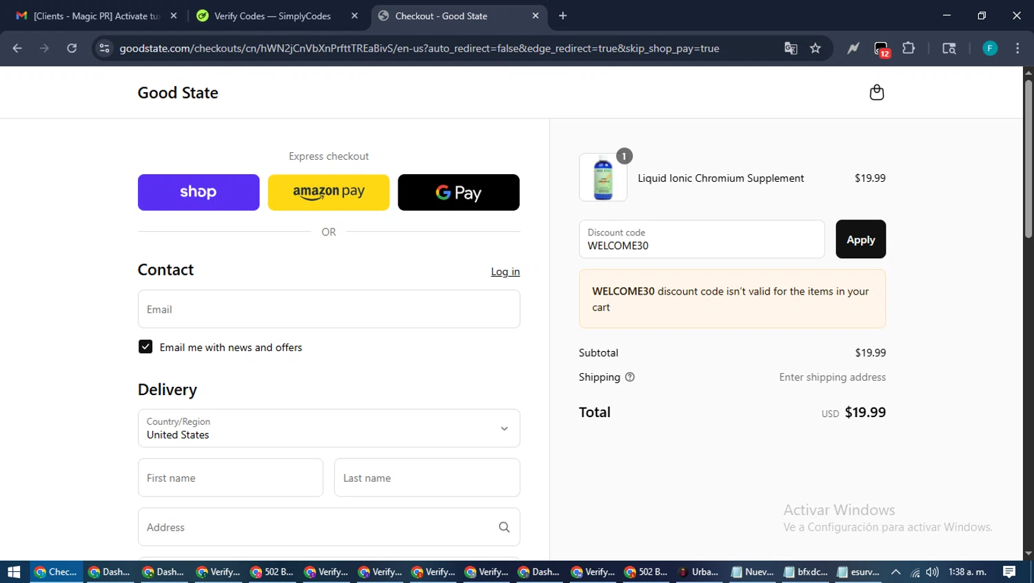Image resolution: width=1034 pixels, height=583 pixels.
Task: Click the browser back arrow
Action: point(17,48)
